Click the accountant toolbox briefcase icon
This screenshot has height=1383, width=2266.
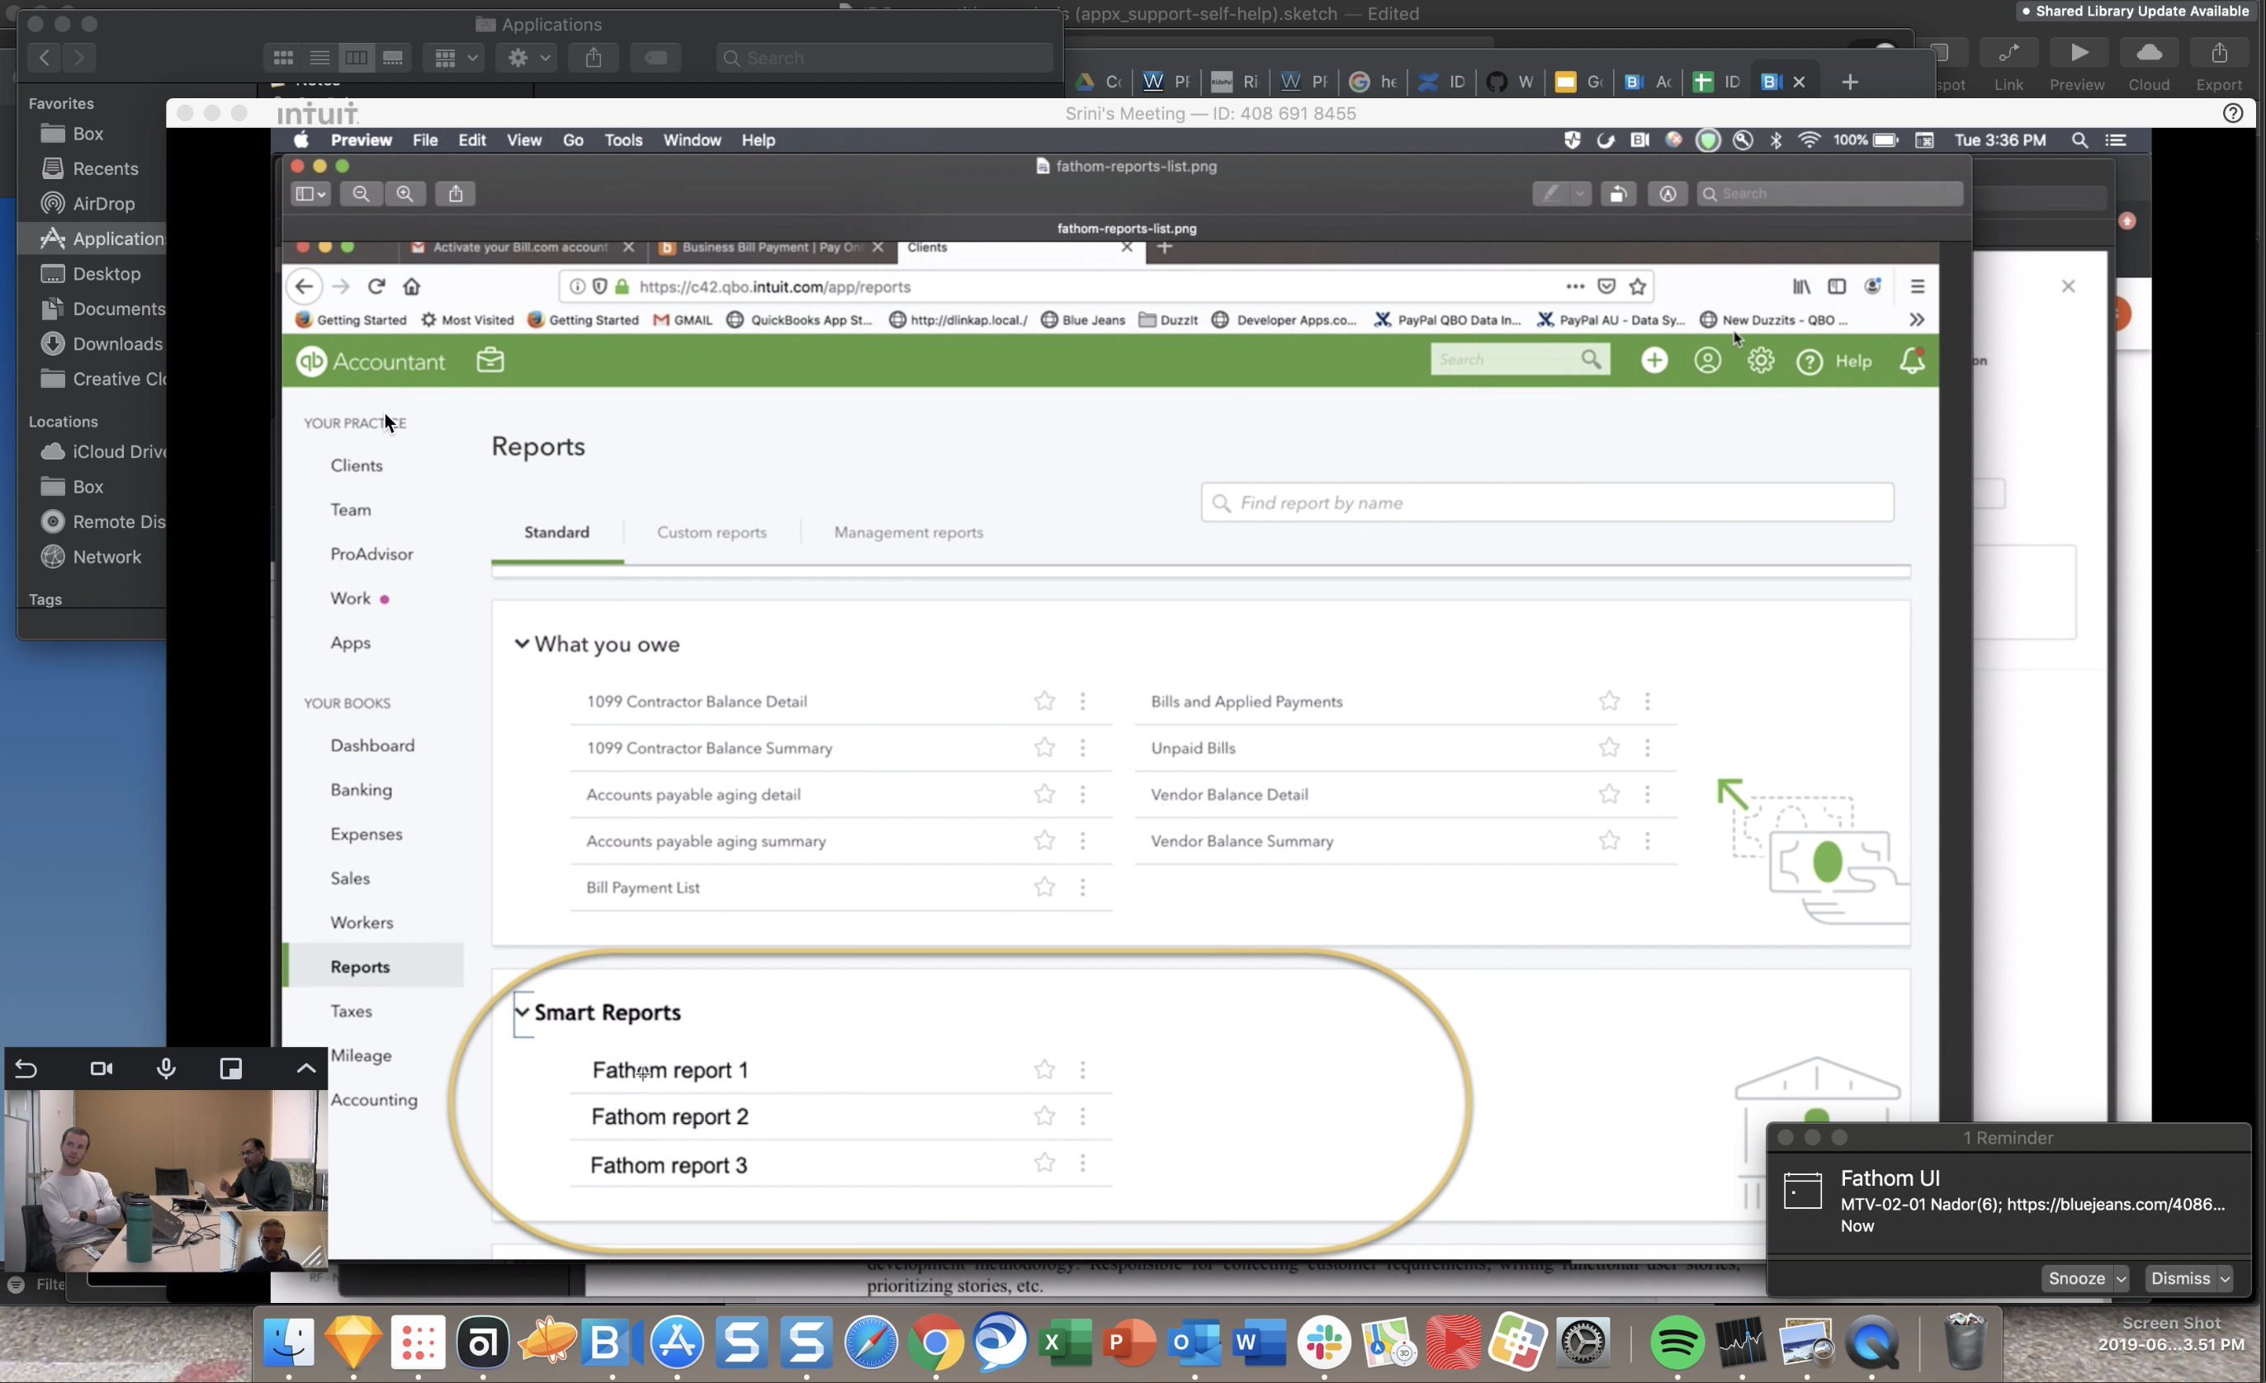[x=490, y=361]
